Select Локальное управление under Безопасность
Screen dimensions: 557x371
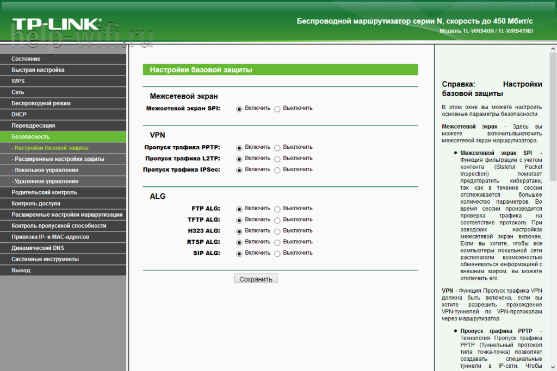click(46, 170)
